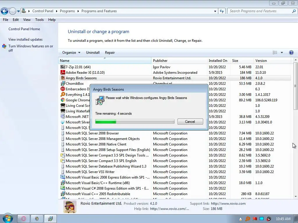Click the Microsoft Silverlight icon

[x=63, y=122]
